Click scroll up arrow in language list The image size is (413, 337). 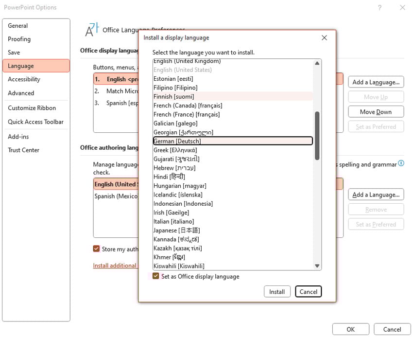pyautogui.click(x=317, y=63)
